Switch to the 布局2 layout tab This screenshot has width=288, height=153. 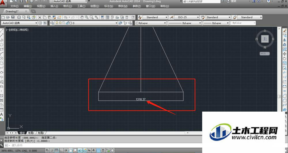(41, 133)
